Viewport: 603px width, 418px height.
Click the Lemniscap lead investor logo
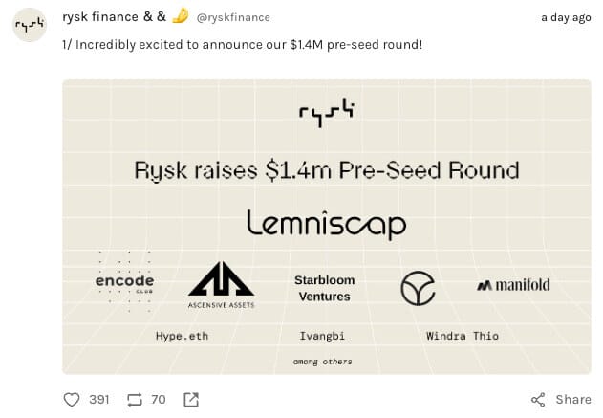326,224
